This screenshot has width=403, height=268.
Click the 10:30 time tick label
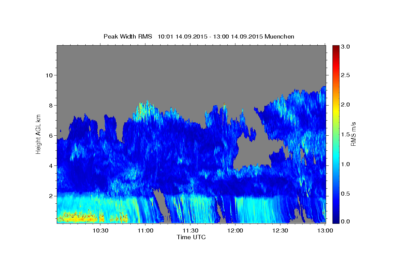pyautogui.click(x=100, y=230)
